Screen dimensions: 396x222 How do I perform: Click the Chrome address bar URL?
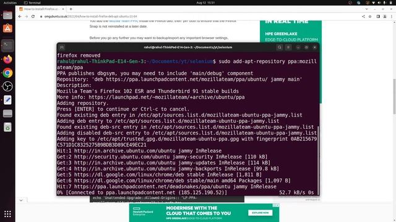point(91,17)
